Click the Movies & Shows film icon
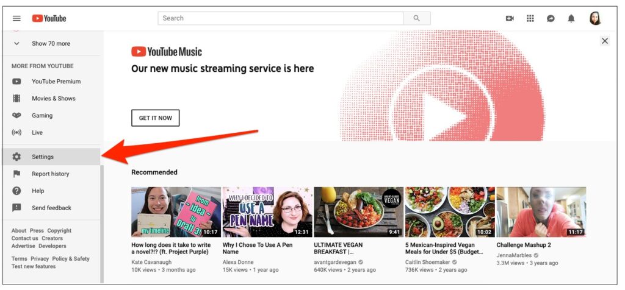This screenshot has height=290, width=625. point(16,98)
